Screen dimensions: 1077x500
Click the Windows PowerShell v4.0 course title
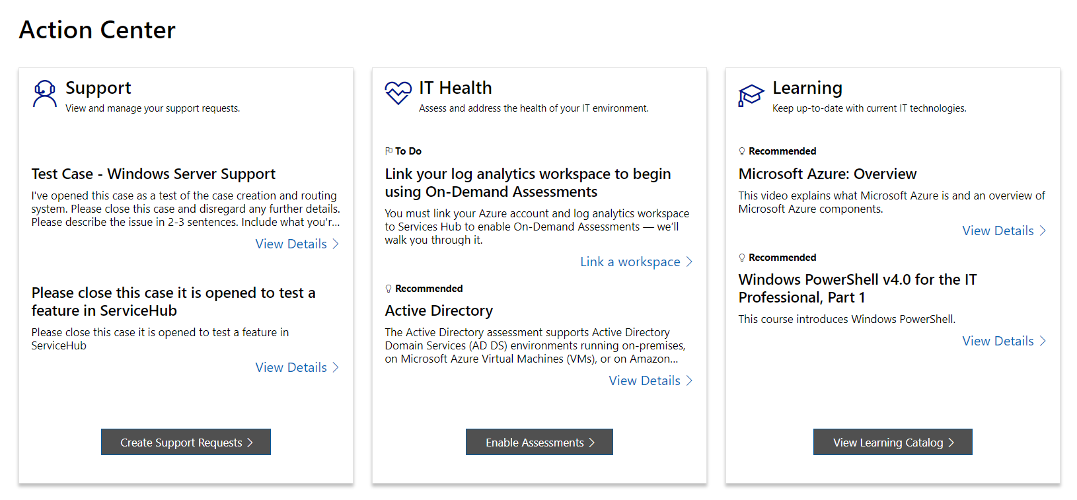point(858,288)
